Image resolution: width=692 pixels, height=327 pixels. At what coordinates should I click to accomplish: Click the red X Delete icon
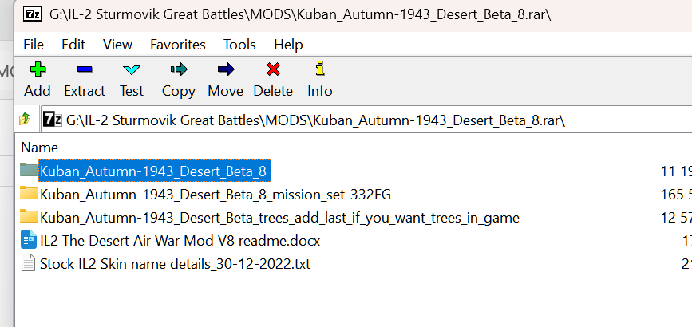(x=273, y=69)
